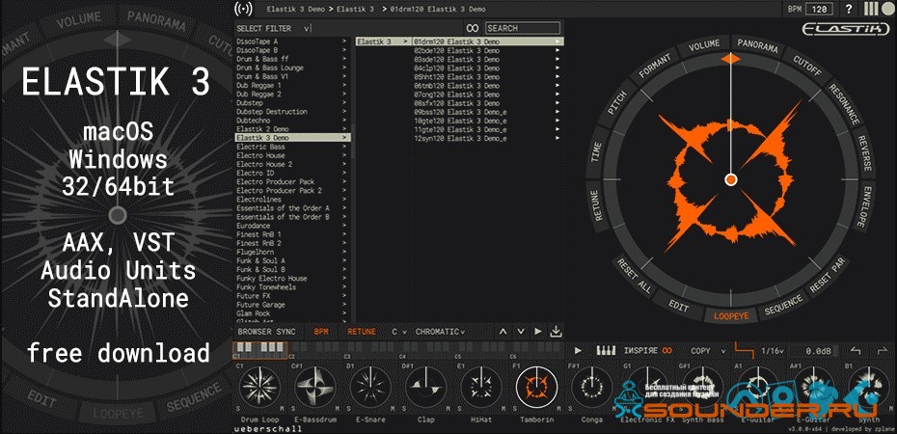Select the 09bss120 Elastik 3 Demo_e loop
897x434 pixels.
(460, 112)
